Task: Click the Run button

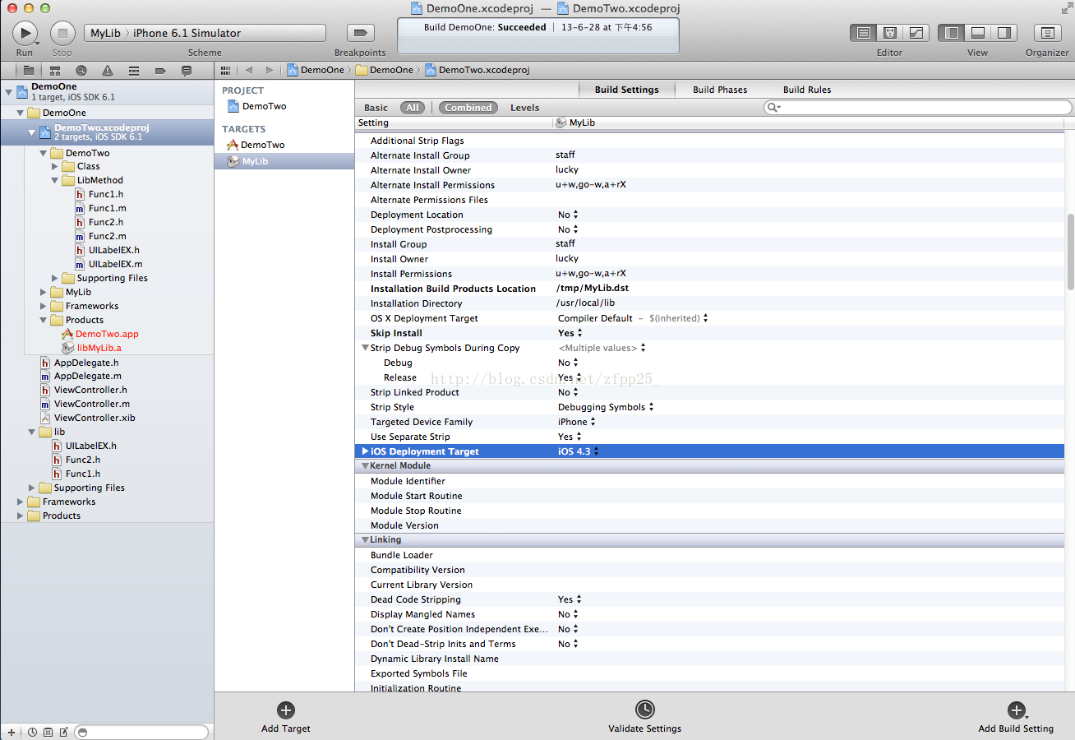Action: (25, 33)
